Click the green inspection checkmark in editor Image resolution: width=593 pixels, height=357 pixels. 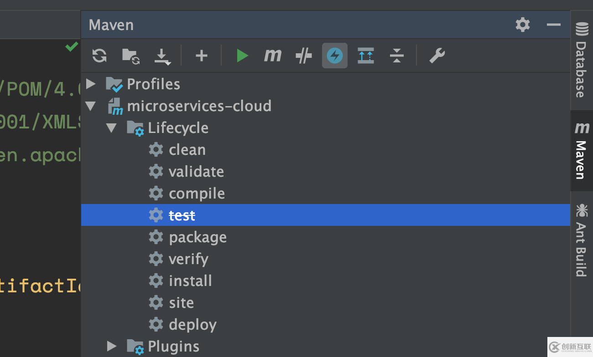point(71,46)
